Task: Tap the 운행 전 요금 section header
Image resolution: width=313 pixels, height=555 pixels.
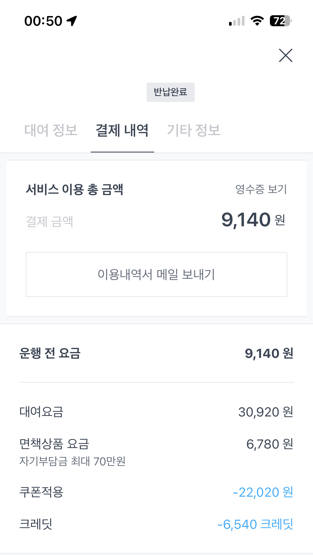Action: coord(50,353)
